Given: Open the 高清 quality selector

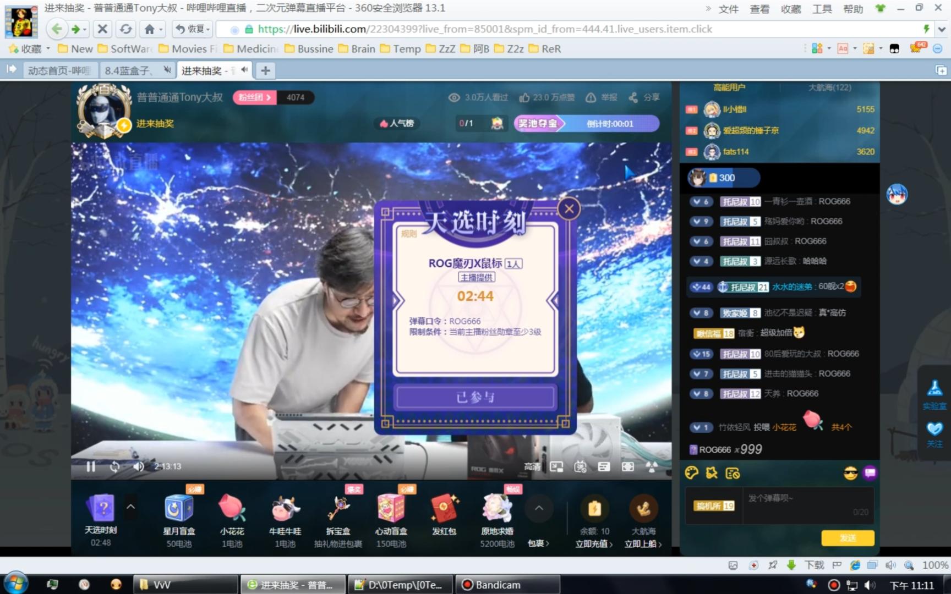Looking at the screenshot, I should pyautogui.click(x=532, y=466).
